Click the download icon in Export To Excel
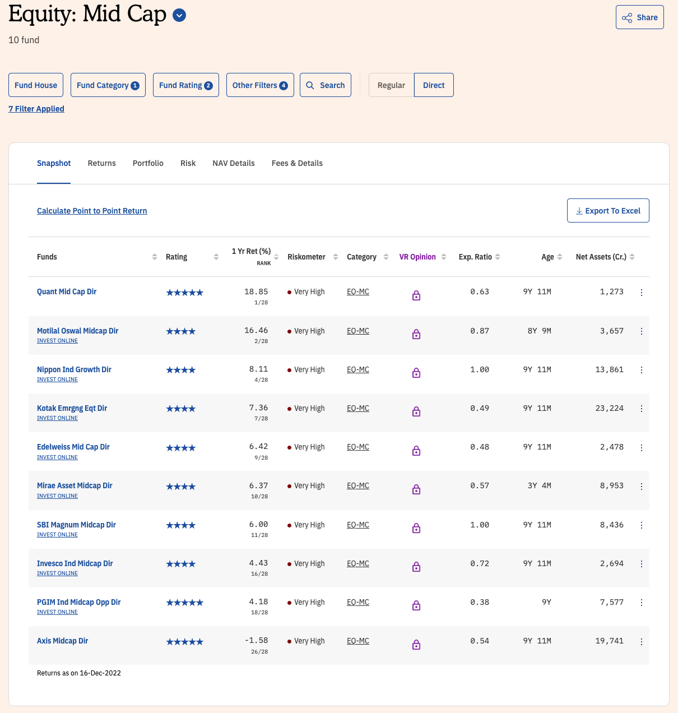This screenshot has width=678, height=713. tap(579, 210)
